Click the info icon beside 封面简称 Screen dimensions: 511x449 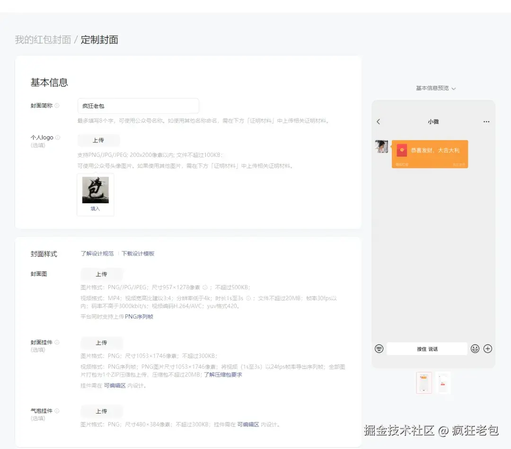coord(58,105)
